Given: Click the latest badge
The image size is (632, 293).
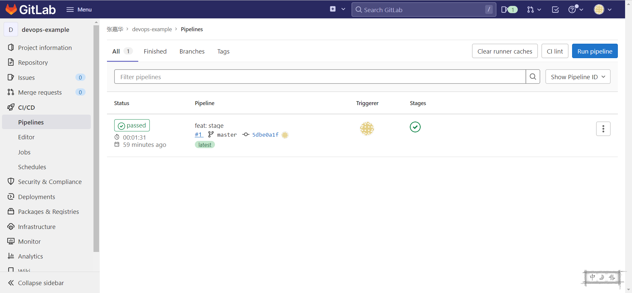Looking at the screenshot, I should (205, 145).
